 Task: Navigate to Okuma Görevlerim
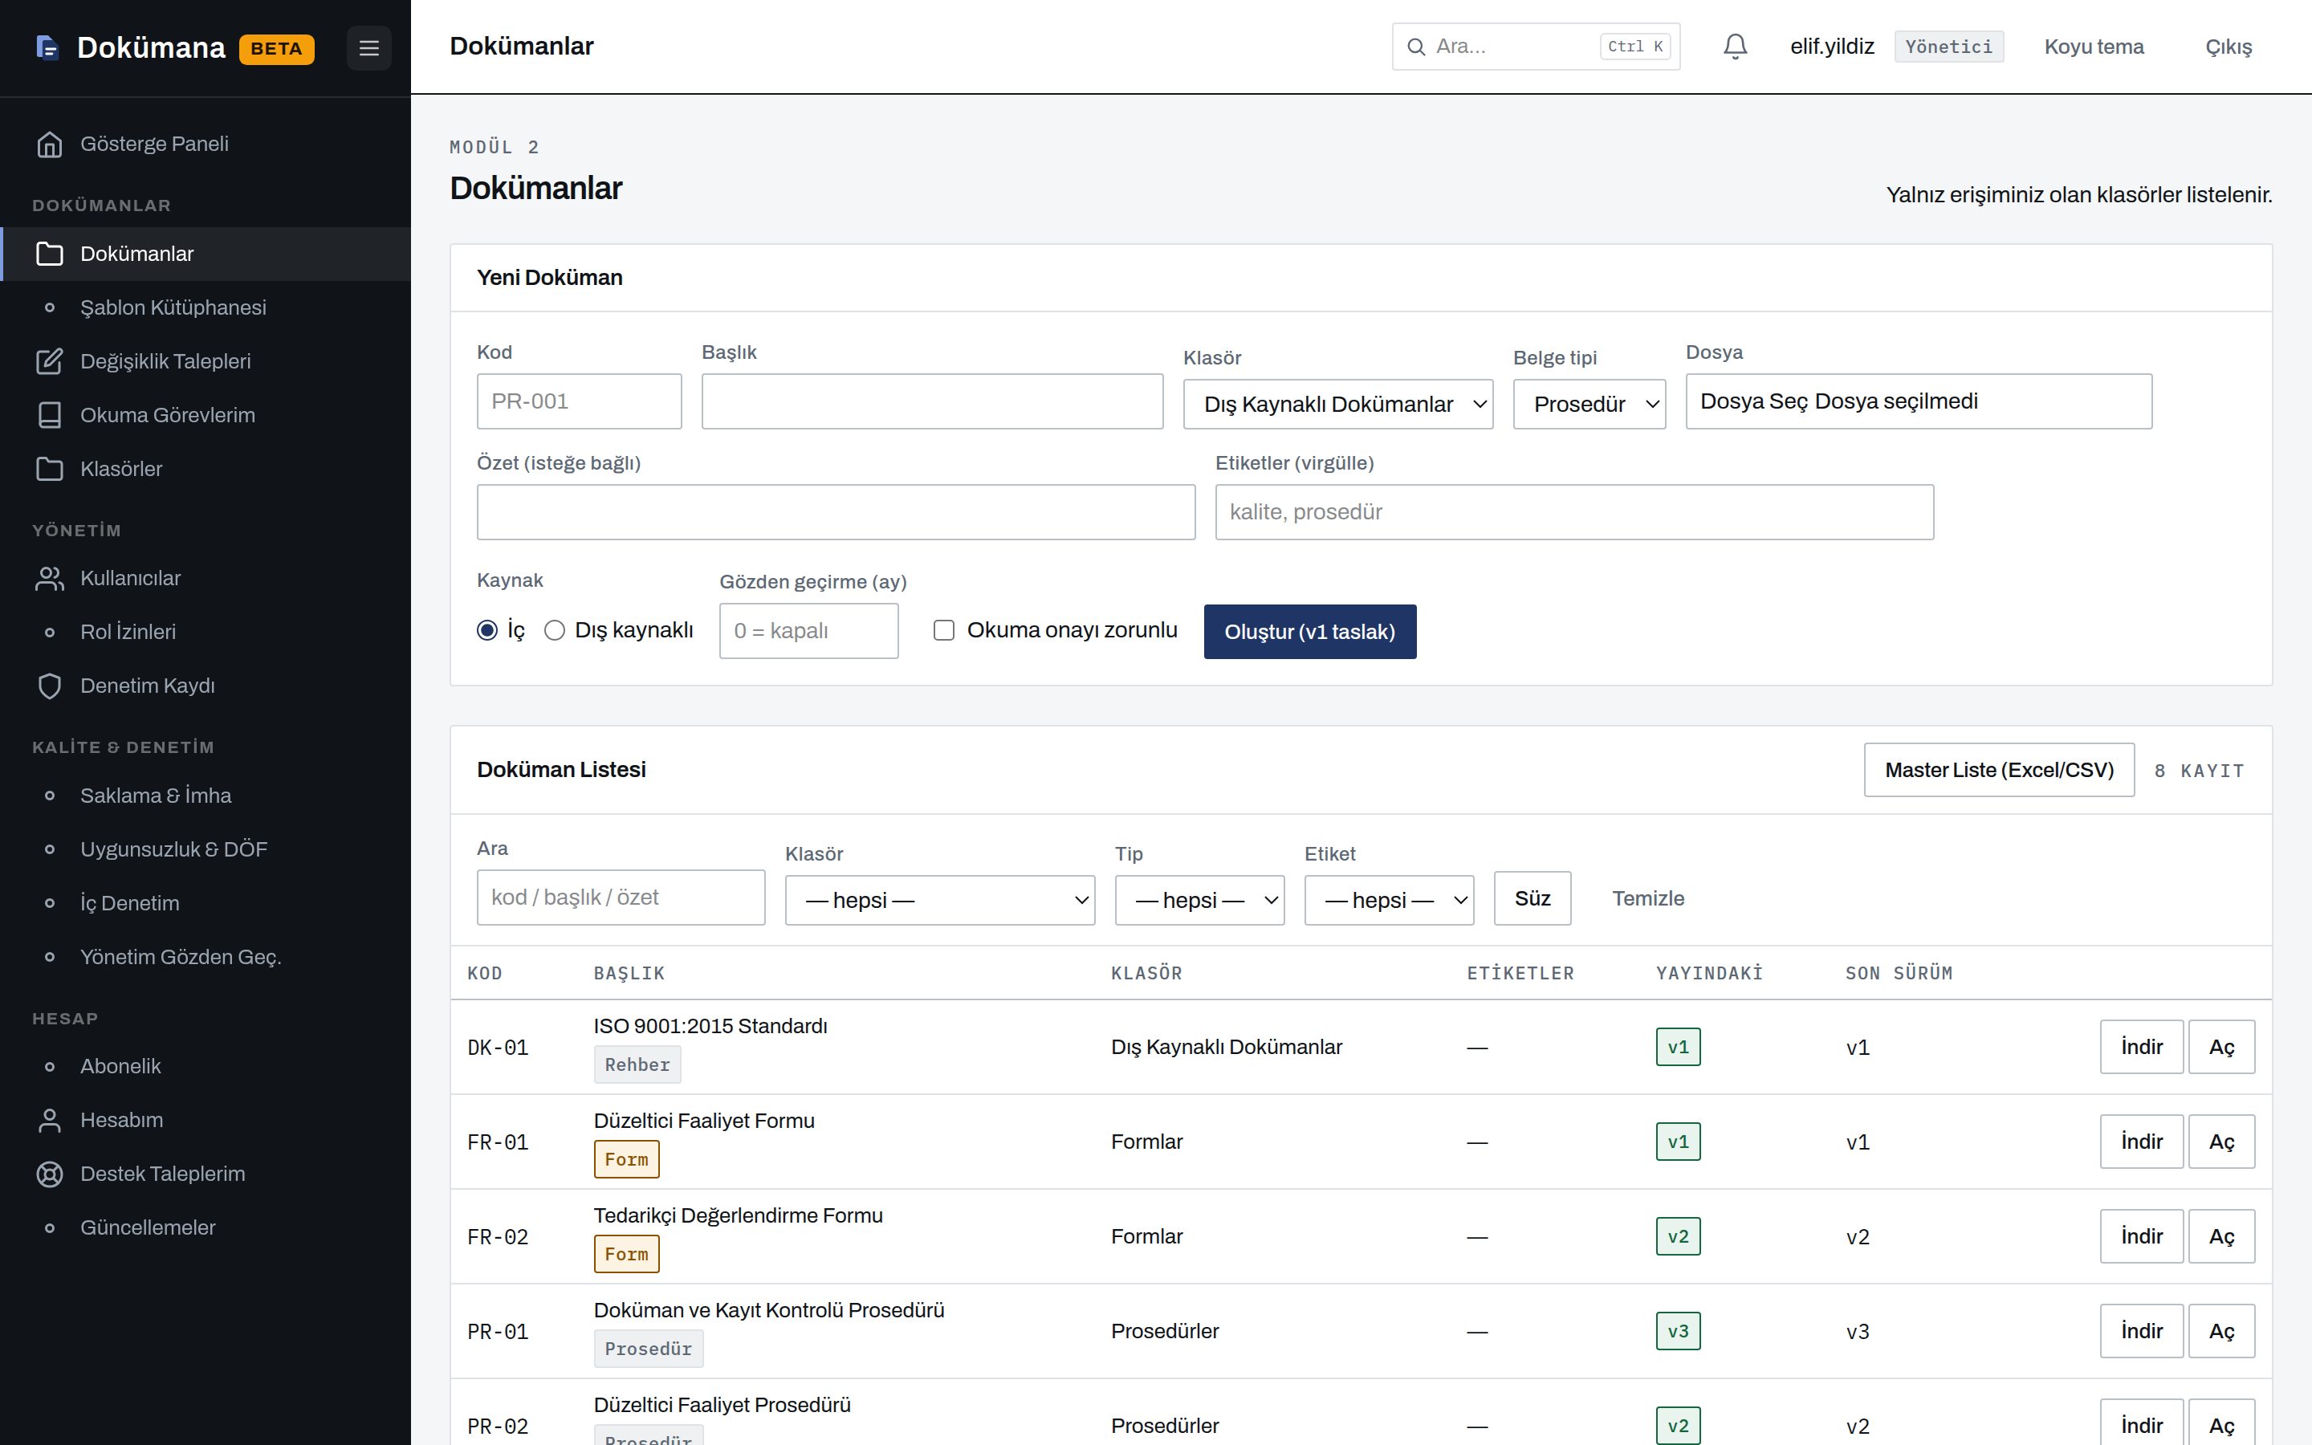pos(206,415)
